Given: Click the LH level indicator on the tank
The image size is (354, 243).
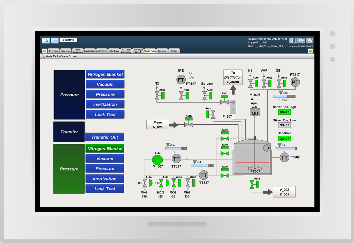Looking at the screenshot, I should click(x=267, y=148).
